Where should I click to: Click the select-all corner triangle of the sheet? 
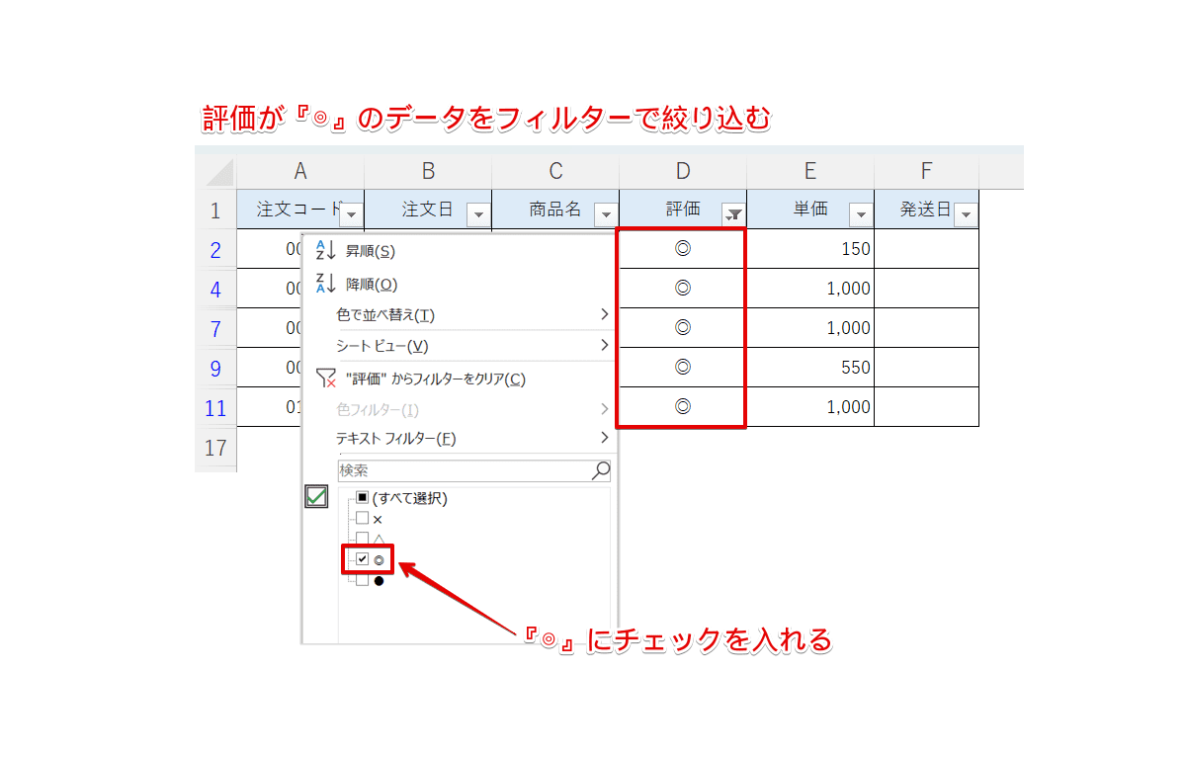pos(219,172)
